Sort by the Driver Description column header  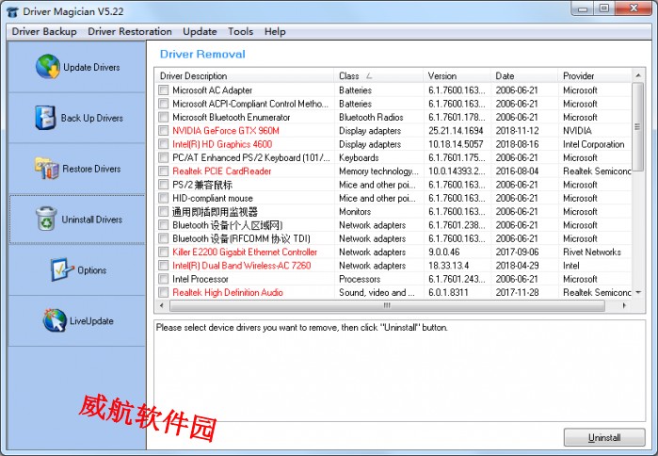244,75
